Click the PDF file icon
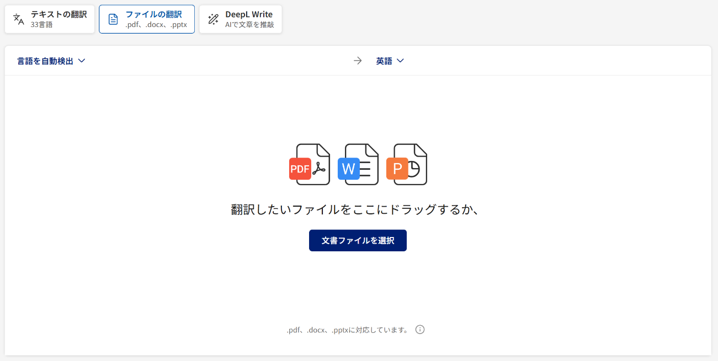The height and width of the screenshot is (361, 718). point(310,164)
